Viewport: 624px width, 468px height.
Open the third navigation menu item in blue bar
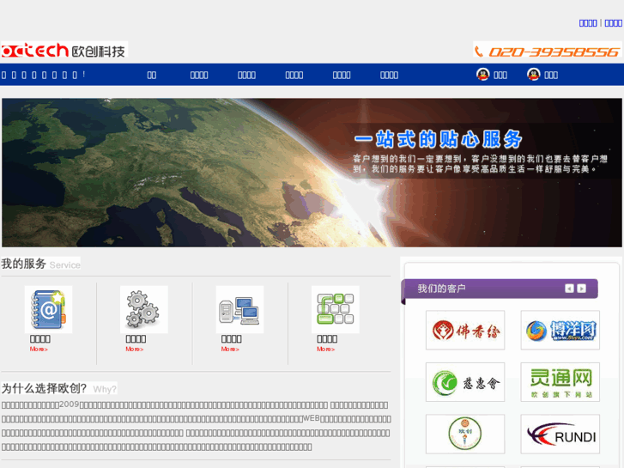click(246, 75)
